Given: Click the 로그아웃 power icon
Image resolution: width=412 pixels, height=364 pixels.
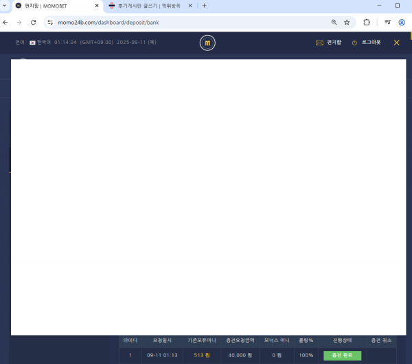Looking at the screenshot, I should click(354, 43).
